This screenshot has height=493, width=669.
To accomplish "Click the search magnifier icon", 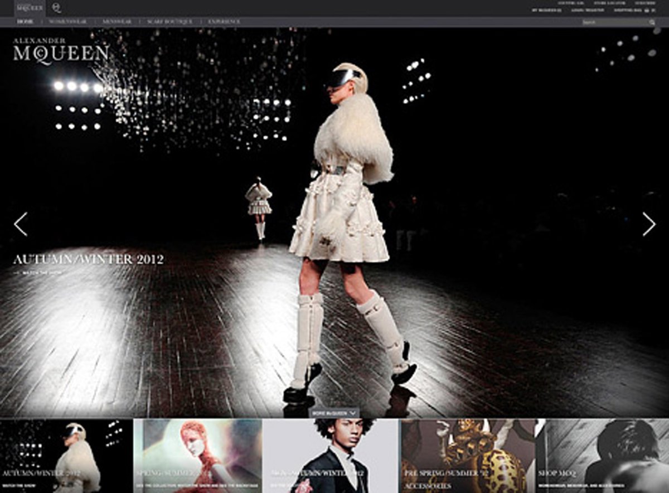I will [652, 22].
